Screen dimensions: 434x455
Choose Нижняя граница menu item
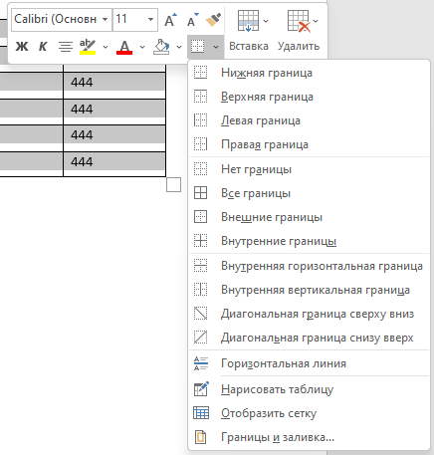pos(309,73)
